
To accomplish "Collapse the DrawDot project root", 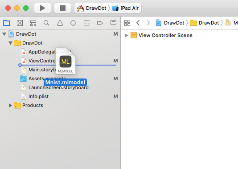I will click(4, 34).
